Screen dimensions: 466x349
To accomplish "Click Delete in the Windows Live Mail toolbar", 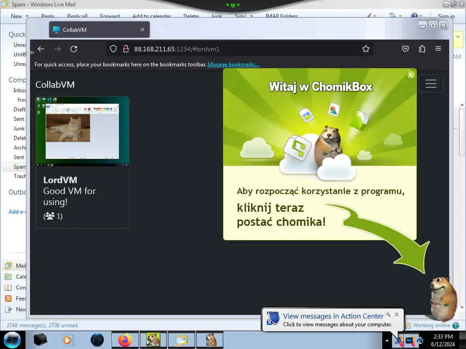I will 191,16.
